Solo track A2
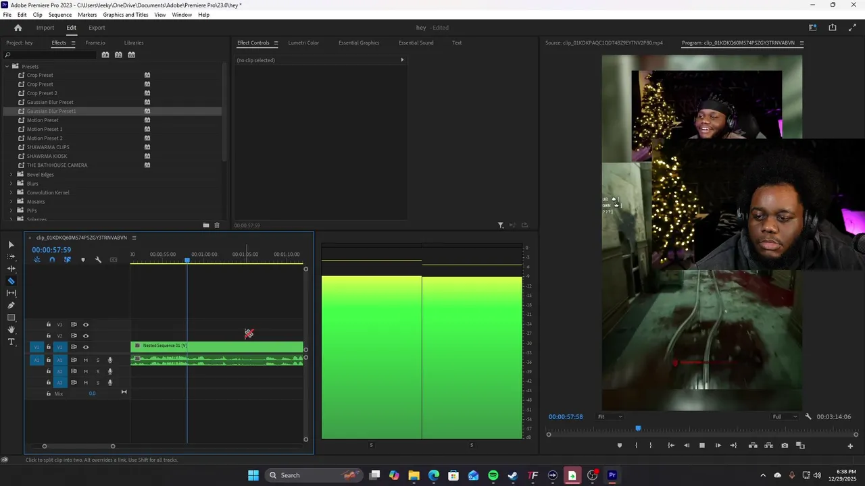 pos(98,371)
